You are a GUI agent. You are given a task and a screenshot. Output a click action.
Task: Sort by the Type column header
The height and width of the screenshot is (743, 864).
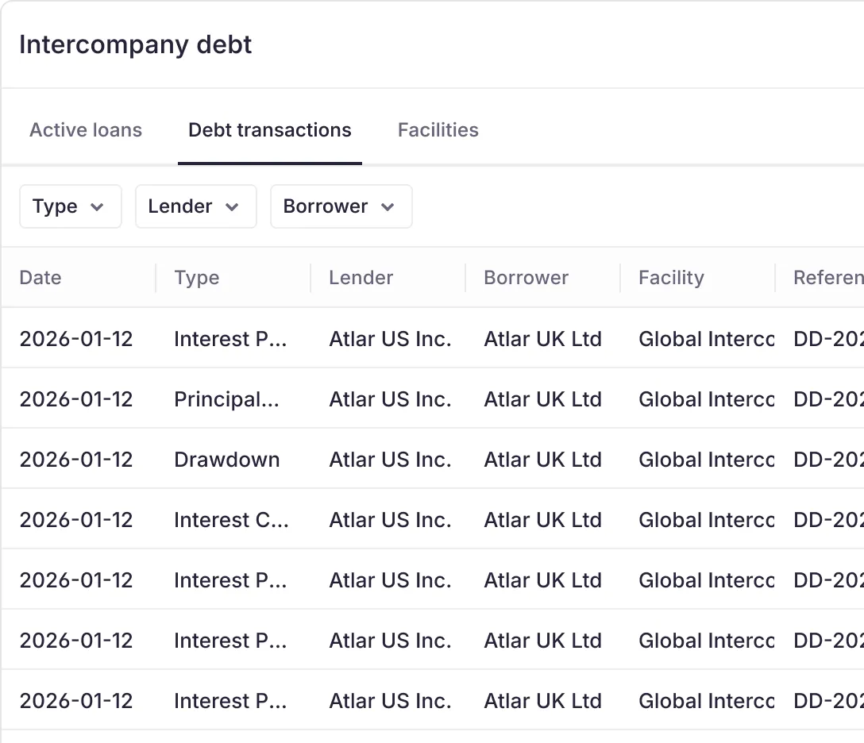197,278
